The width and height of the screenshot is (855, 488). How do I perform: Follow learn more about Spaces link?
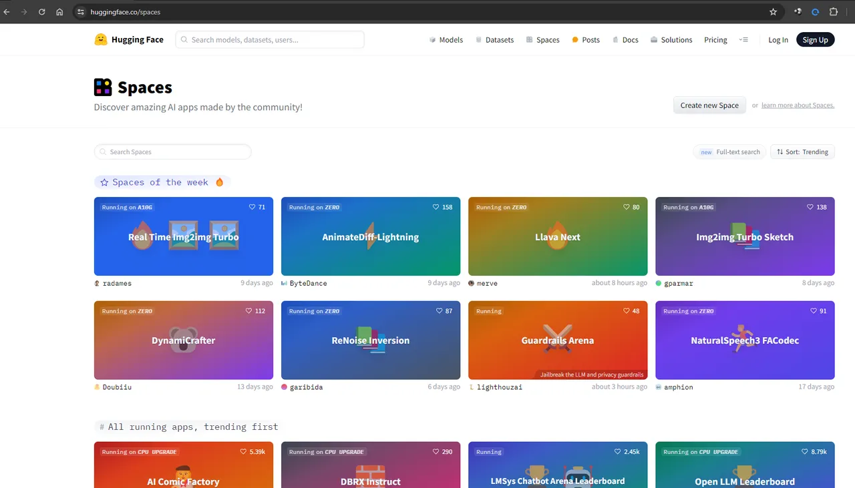coord(798,105)
